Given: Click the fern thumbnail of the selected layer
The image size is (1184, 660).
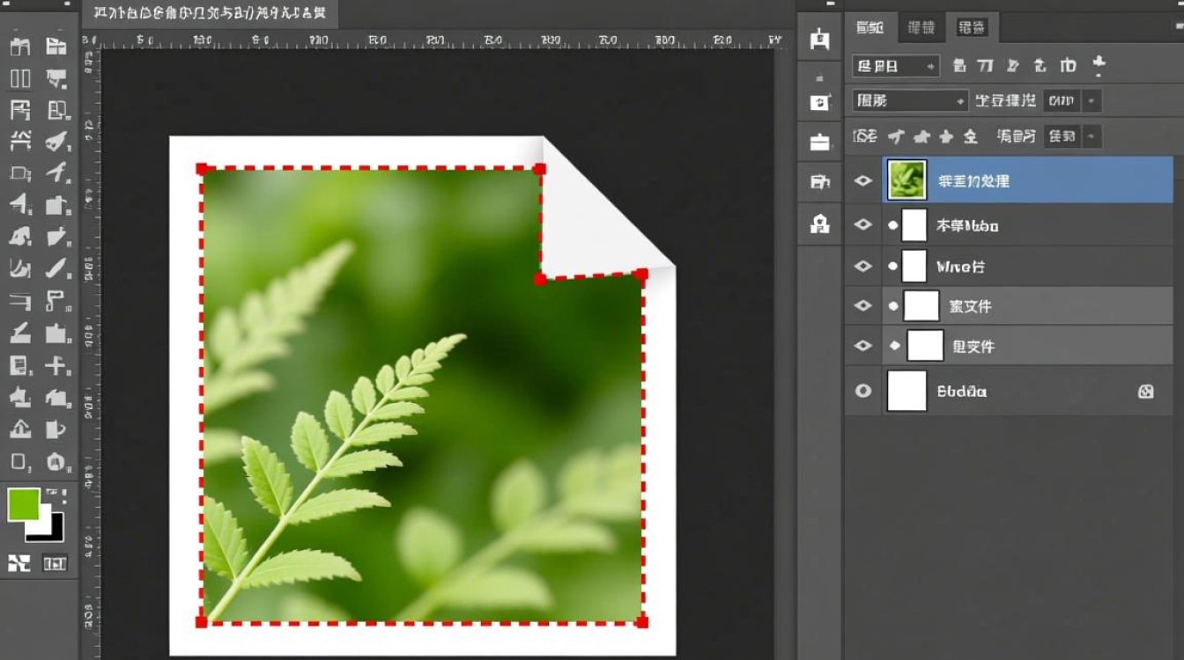Looking at the screenshot, I should 906,180.
